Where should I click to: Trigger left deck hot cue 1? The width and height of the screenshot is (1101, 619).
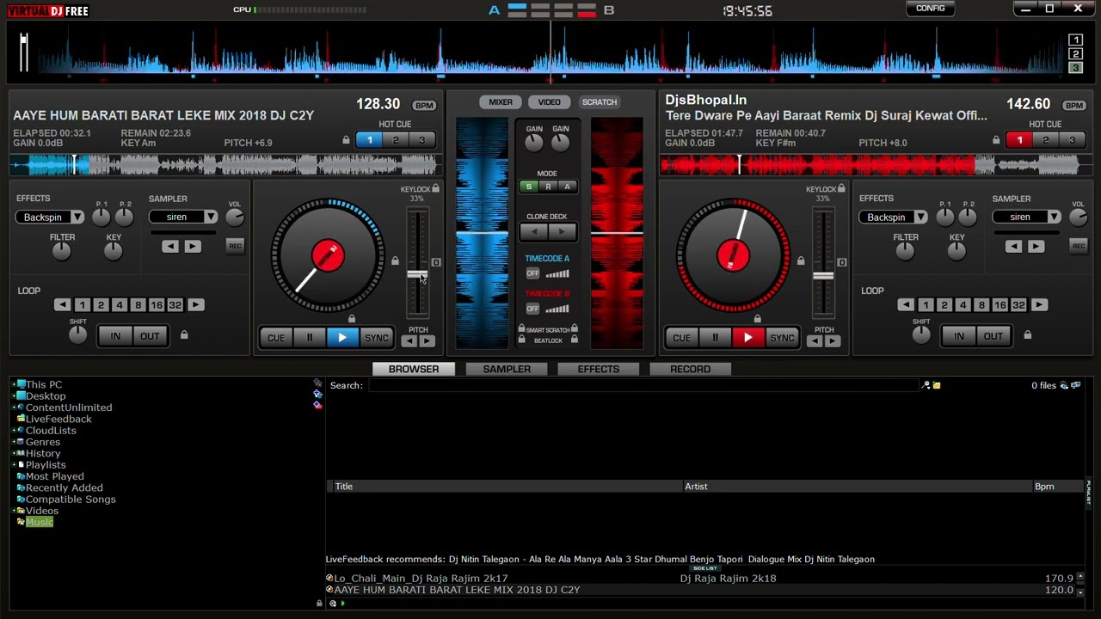click(370, 140)
